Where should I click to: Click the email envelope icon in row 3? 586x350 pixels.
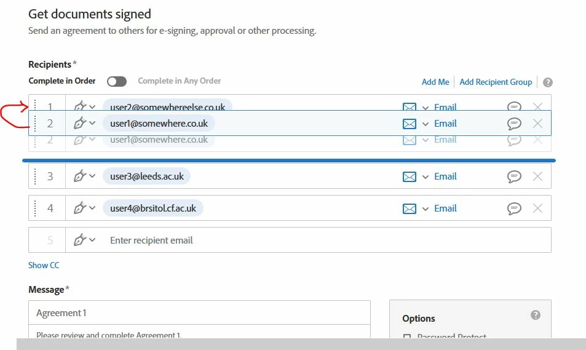pos(410,177)
